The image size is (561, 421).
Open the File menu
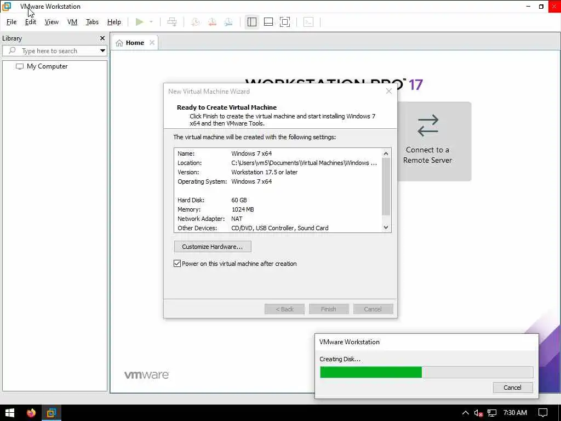(12, 22)
